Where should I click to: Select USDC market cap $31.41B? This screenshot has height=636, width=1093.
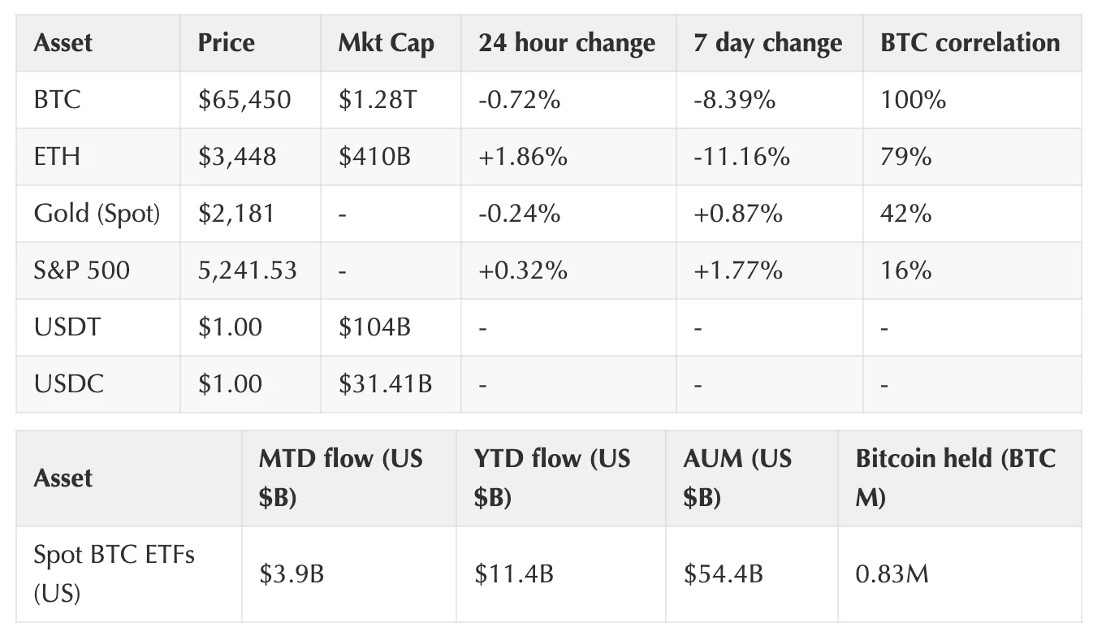385,383
